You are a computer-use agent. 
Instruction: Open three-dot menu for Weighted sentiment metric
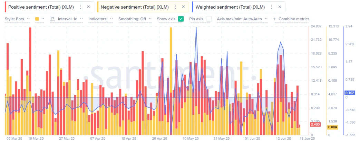tap(272, 7)
